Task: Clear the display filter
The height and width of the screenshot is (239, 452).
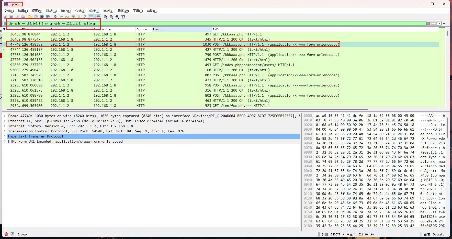Action: coord(428,23)
